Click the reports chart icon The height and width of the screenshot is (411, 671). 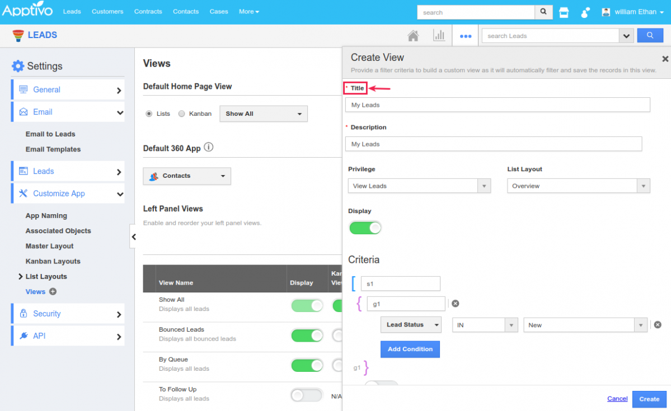[x=439, y=35]
